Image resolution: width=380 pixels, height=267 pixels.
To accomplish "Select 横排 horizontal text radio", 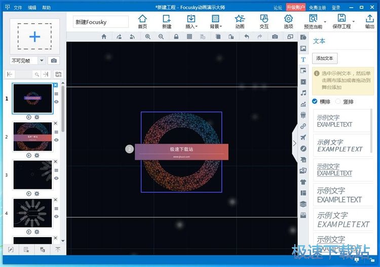I will 315,101.
